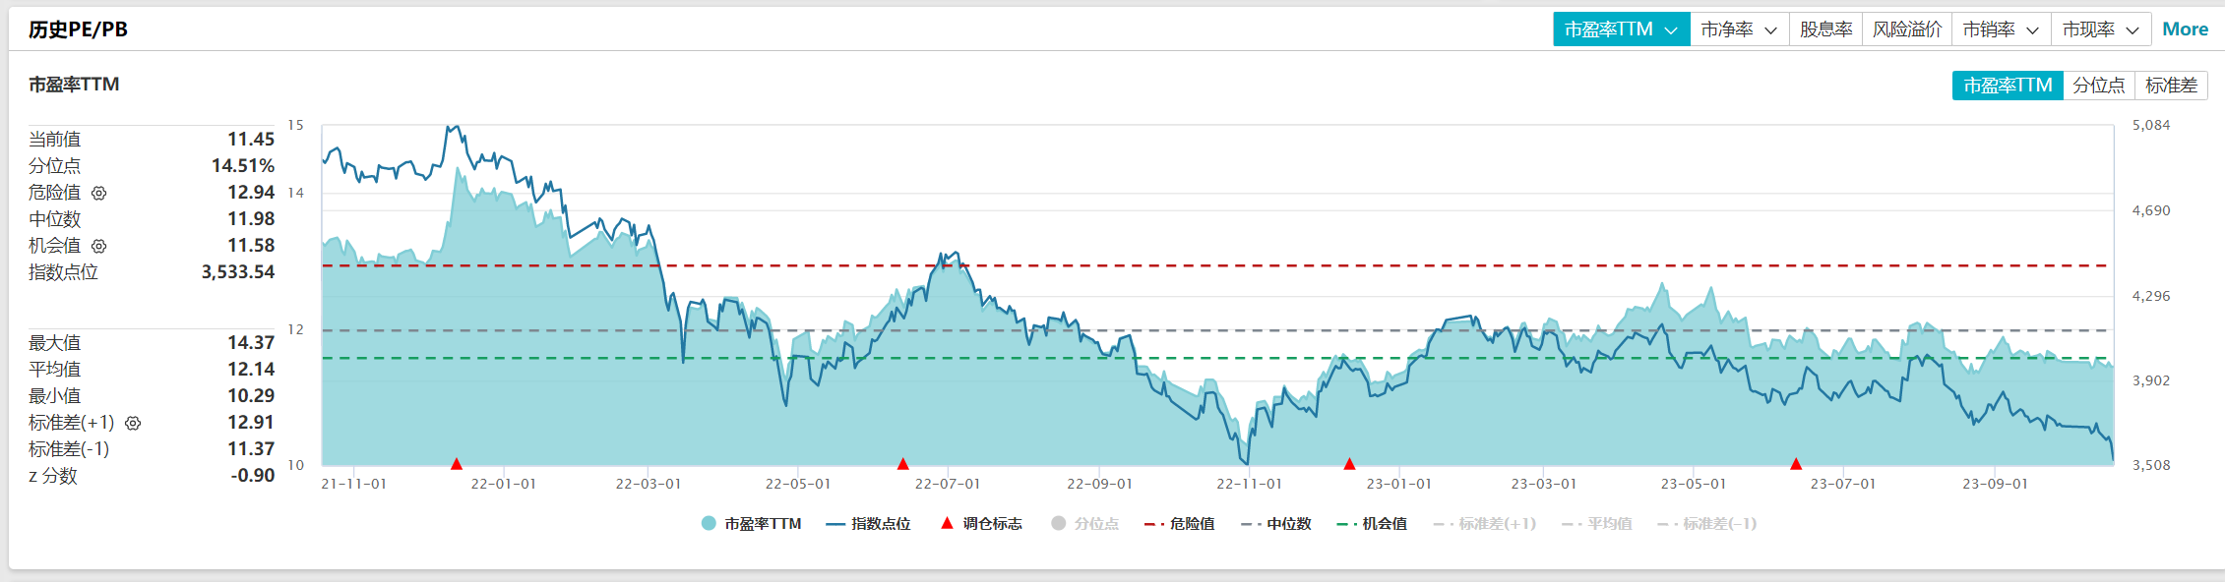Select the 分位点 view button
This screenshot has width=2225, height=582.
(x=2098, y=86)
